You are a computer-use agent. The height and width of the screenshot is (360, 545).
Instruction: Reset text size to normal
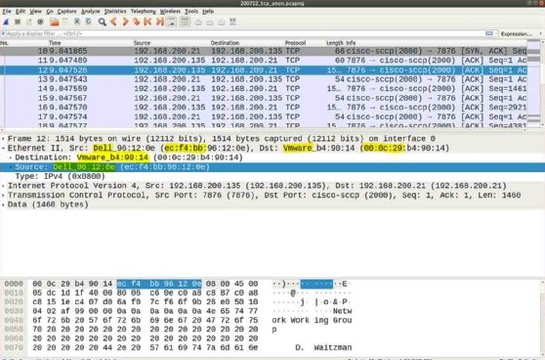pos(222,22)
